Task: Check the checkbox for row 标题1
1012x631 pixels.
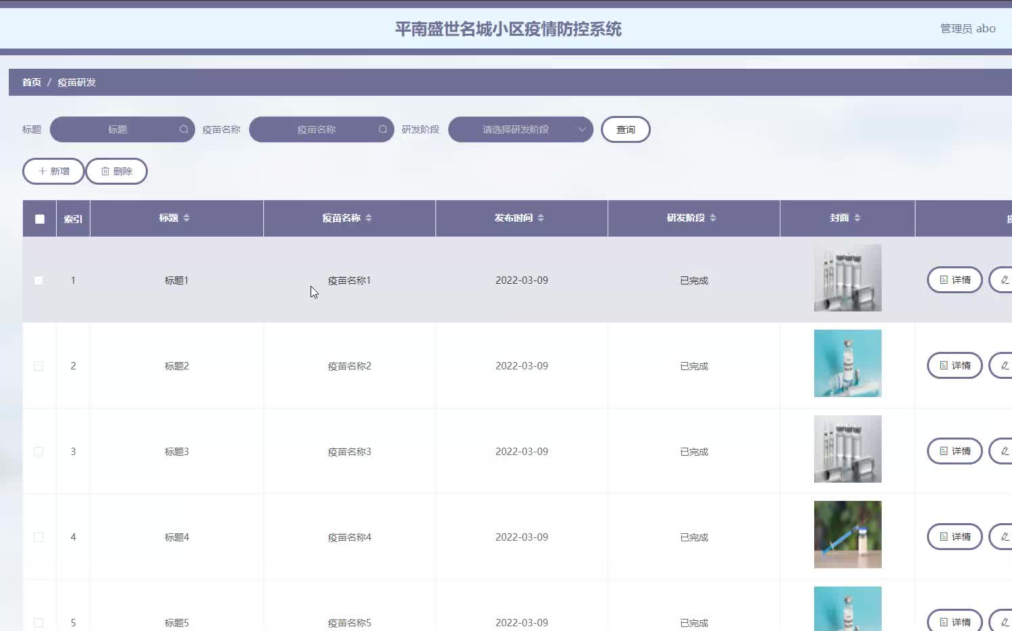Action: (38, 280)
